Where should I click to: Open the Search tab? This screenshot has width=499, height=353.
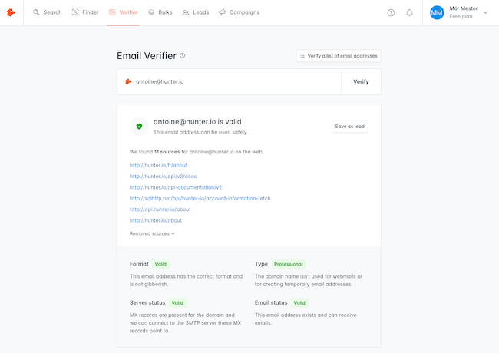(x=48, y=12)
